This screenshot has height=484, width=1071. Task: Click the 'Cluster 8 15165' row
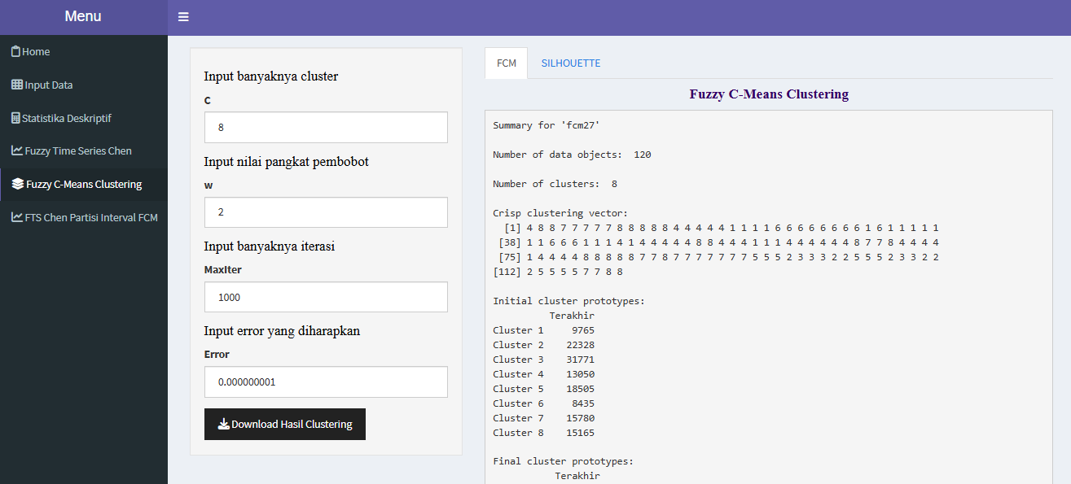[544, 433]
